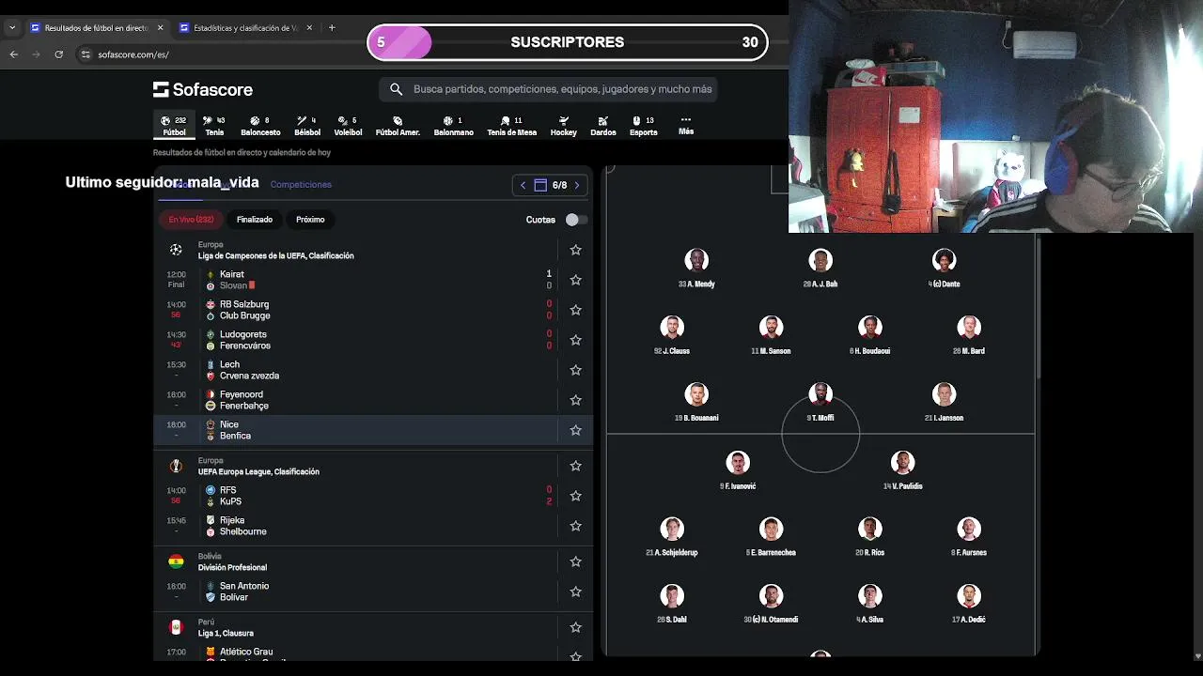This screenshot has width=1203, height=676.
Task: Open a new browser tab
Action: (332, 28)
